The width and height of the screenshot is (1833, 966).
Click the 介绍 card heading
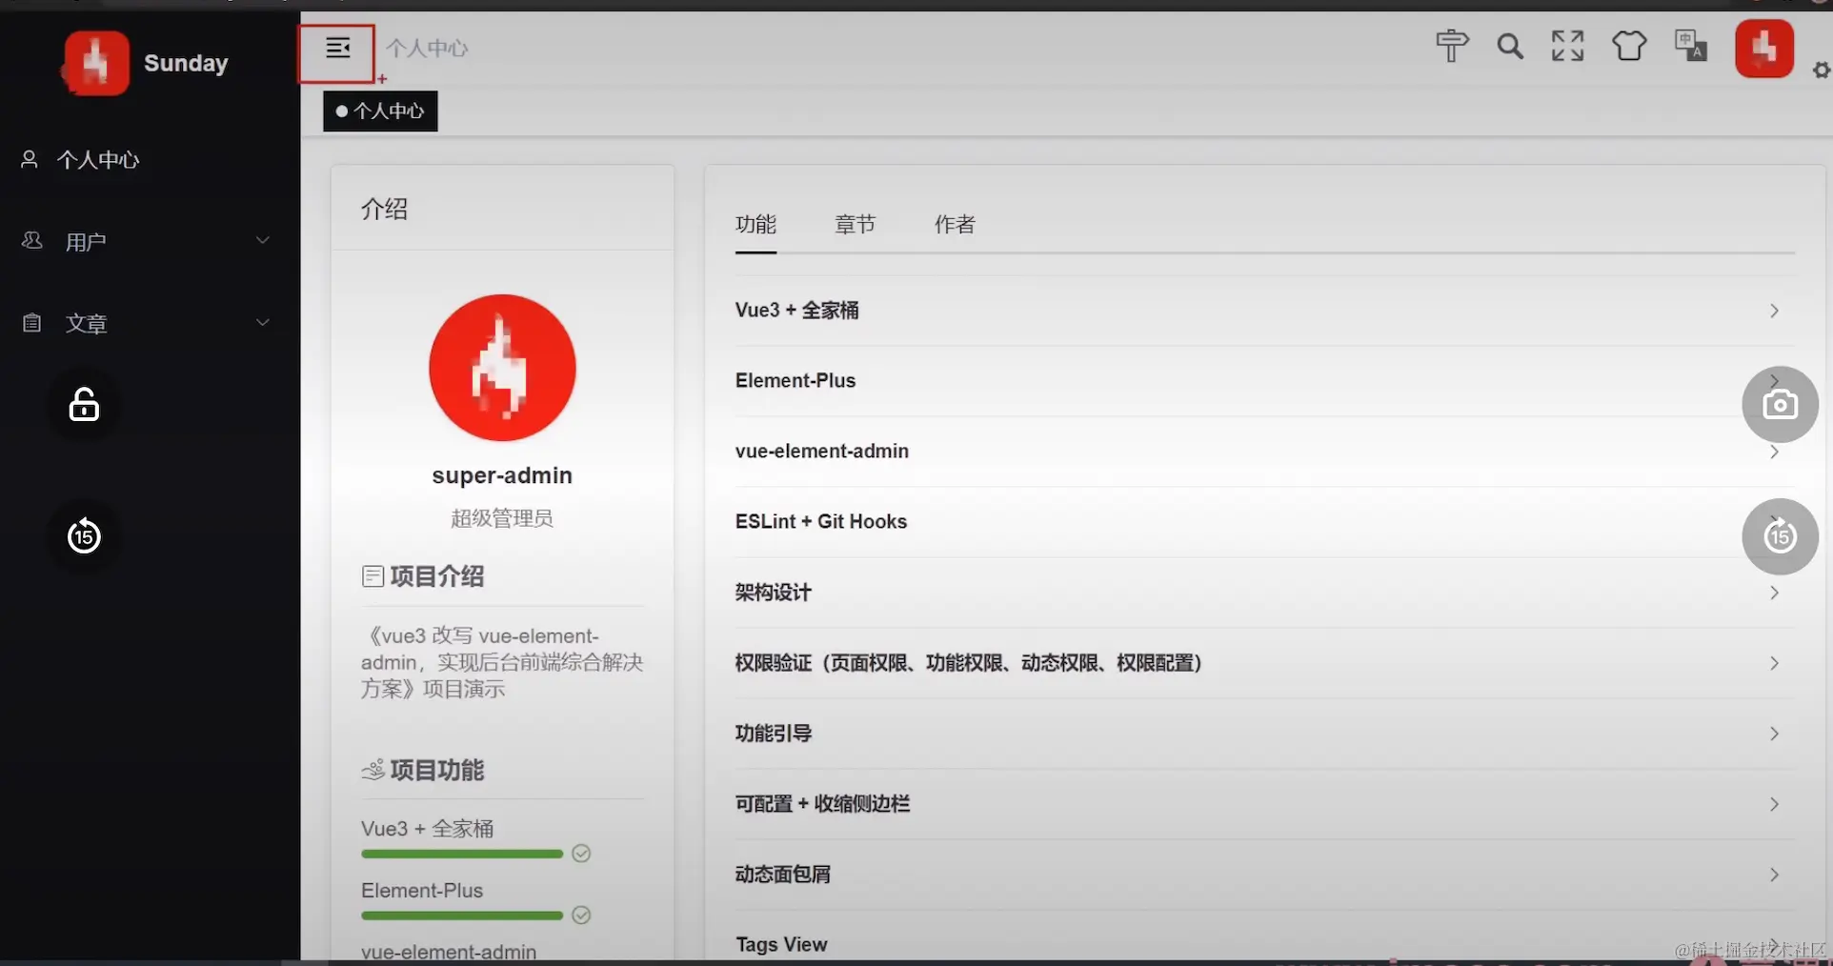pyautogui.click(x=385, y=209)
